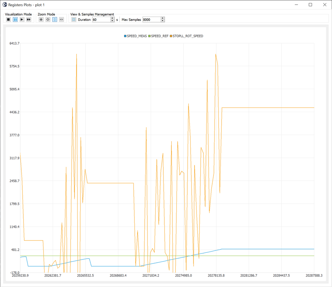
Task: Toggle the Pause visualization button
Action: (x=15, y=20)
